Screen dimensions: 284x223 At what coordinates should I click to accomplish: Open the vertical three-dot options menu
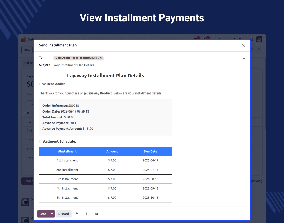coord(87,214)
